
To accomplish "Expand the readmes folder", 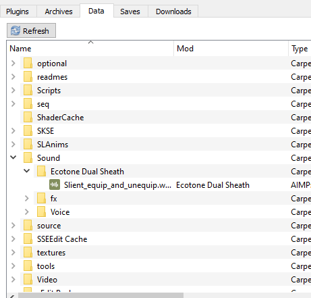I will [x=13, y=77].
